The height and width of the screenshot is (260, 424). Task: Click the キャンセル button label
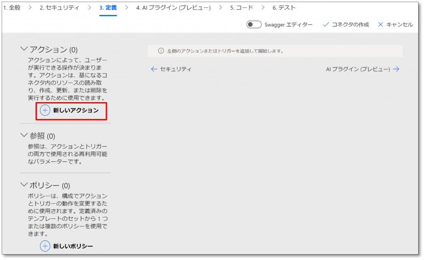tap(400, 24)
